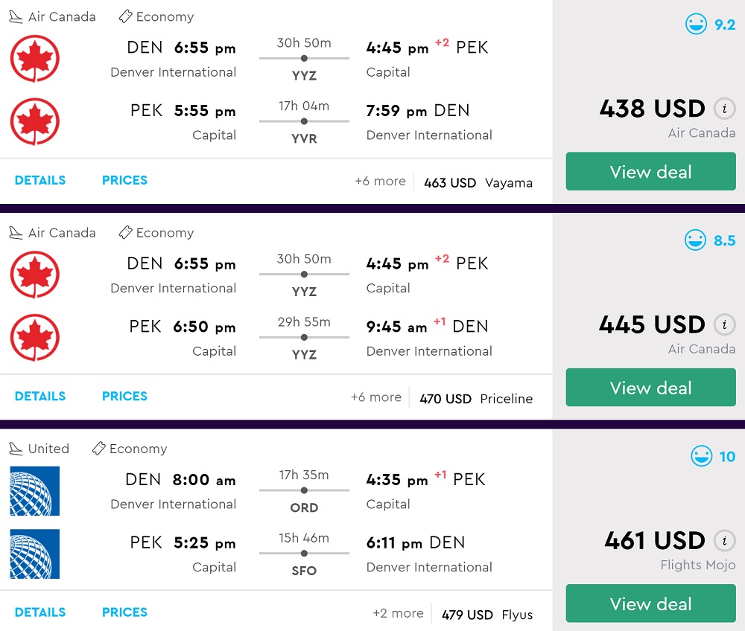
Task: Click the Air Canada logo on first flight
Action: click(34, 59)
